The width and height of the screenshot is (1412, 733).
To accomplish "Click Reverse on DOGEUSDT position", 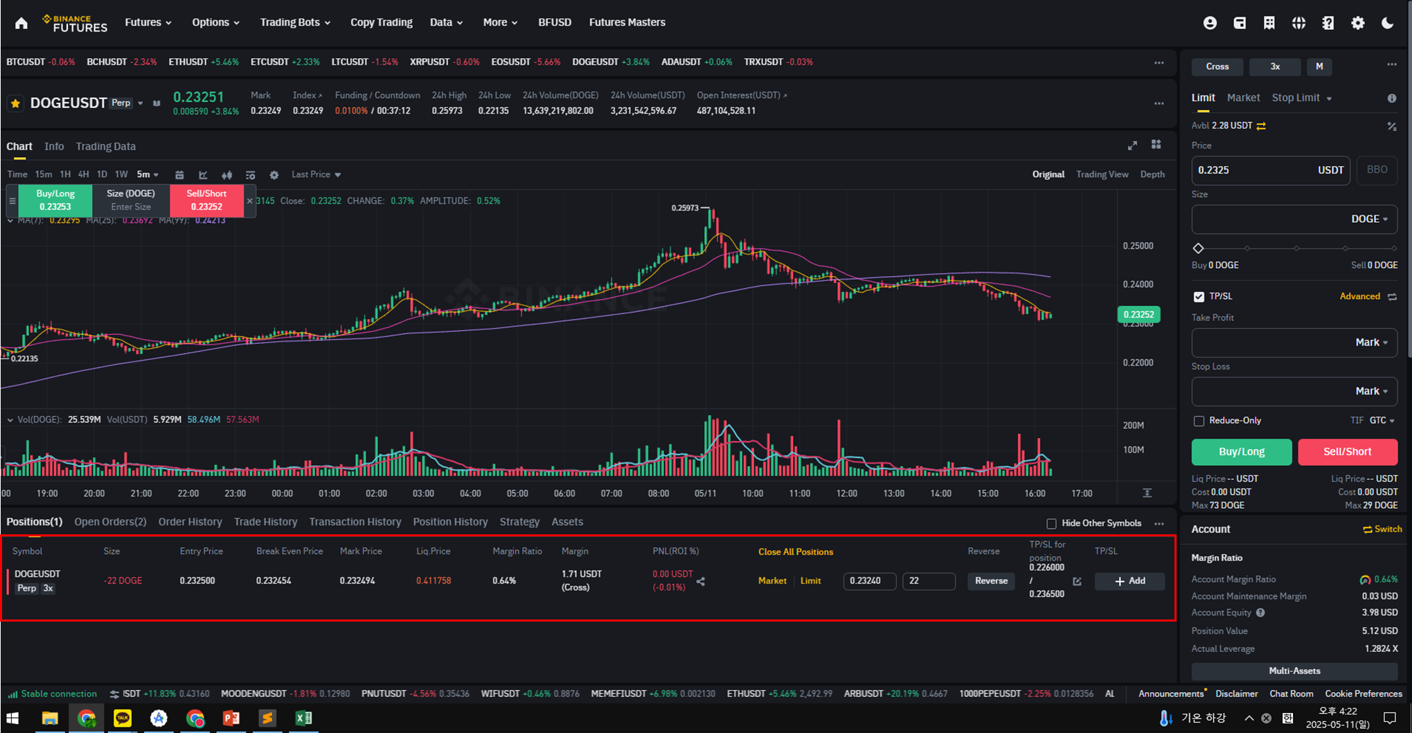I will tap(991, 581).
